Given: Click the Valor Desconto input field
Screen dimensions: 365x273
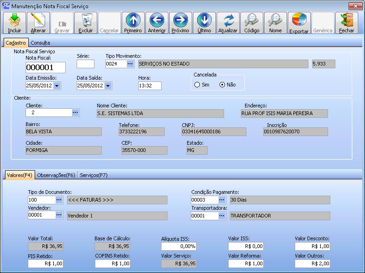Looking at the screenshot, I should pyautogui.click(x=312, y=246).
